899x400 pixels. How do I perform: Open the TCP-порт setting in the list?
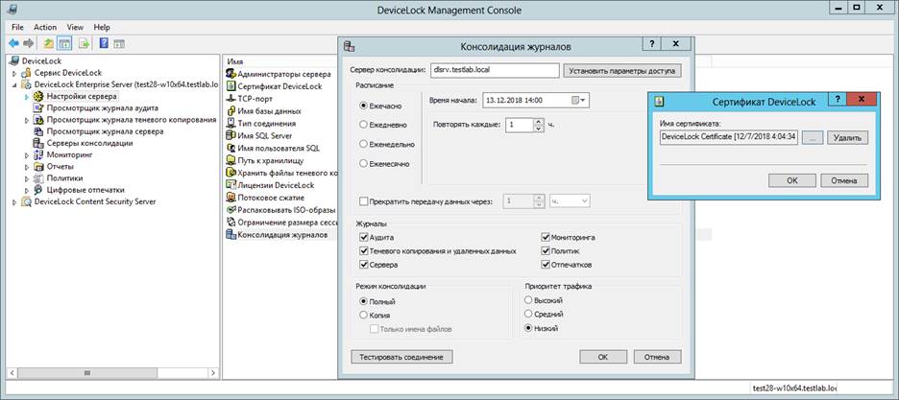pos(256,99)
